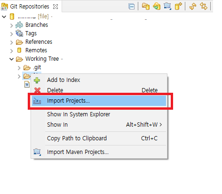Click the Working Tree folder icon
The width and height of the screenshot is (222, 194).
coord(19,59)
